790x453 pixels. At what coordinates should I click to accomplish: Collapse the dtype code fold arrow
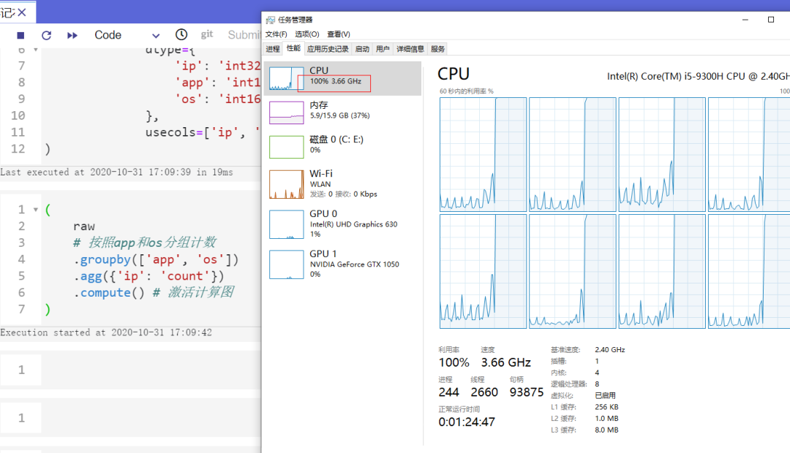36,50
